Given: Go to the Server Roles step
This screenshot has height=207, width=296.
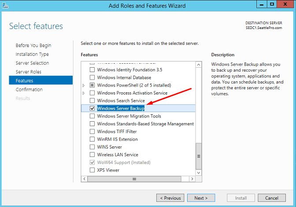Looking at the screenshot, I should click(x=29, y=72).
